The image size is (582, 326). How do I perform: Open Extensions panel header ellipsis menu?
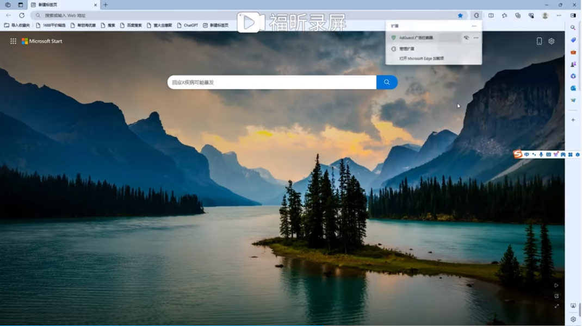(x=474, y=26)
